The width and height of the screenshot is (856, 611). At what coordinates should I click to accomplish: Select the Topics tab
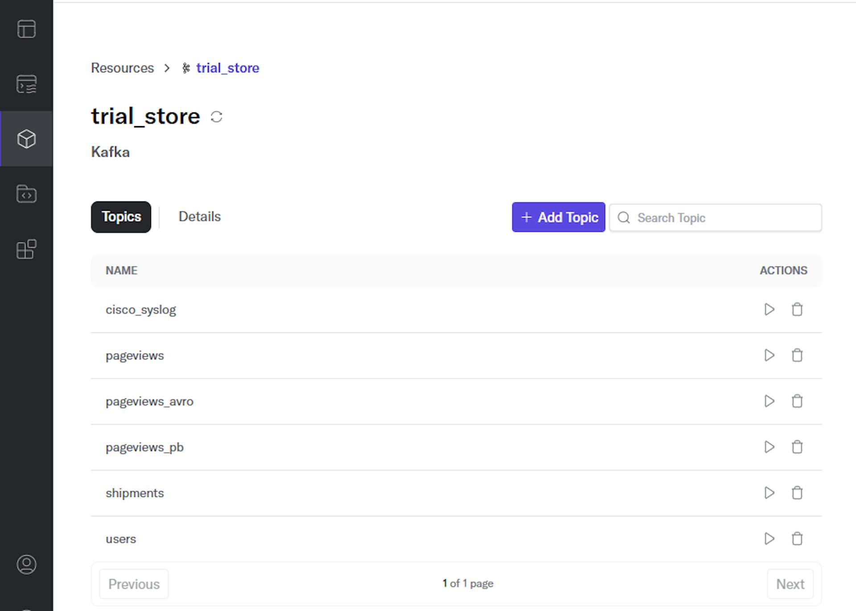[122, 216]
